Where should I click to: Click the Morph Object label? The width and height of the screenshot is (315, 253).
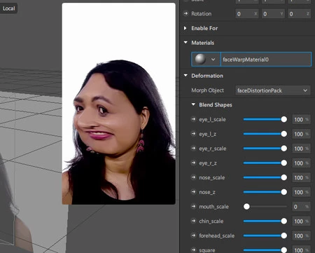click(207, 90)
